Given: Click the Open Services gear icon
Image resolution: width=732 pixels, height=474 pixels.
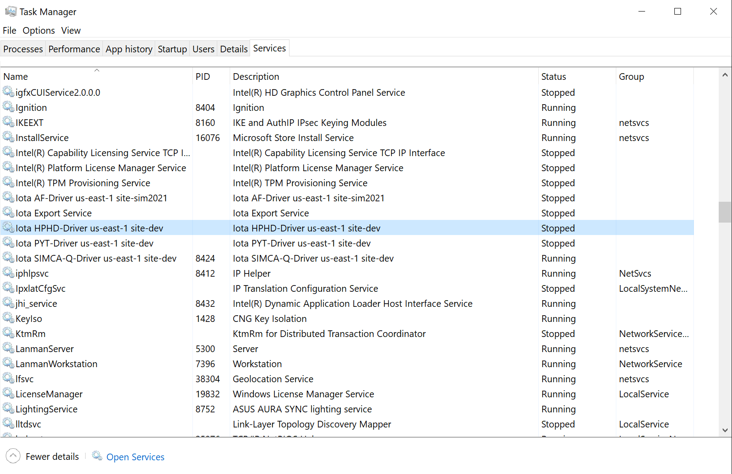Looking at the screenshot, I should [97, 456].
